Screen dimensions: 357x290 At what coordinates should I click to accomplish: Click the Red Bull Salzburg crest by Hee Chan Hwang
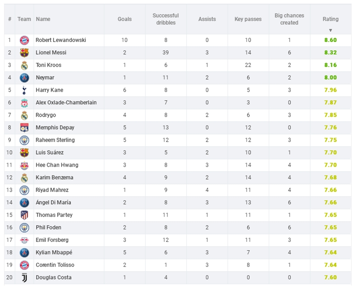tap(24, 165)
